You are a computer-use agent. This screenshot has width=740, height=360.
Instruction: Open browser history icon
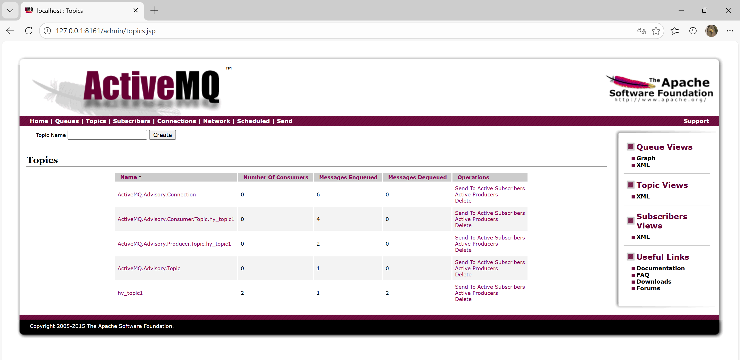pyautogui.click(x=693, y=31)
